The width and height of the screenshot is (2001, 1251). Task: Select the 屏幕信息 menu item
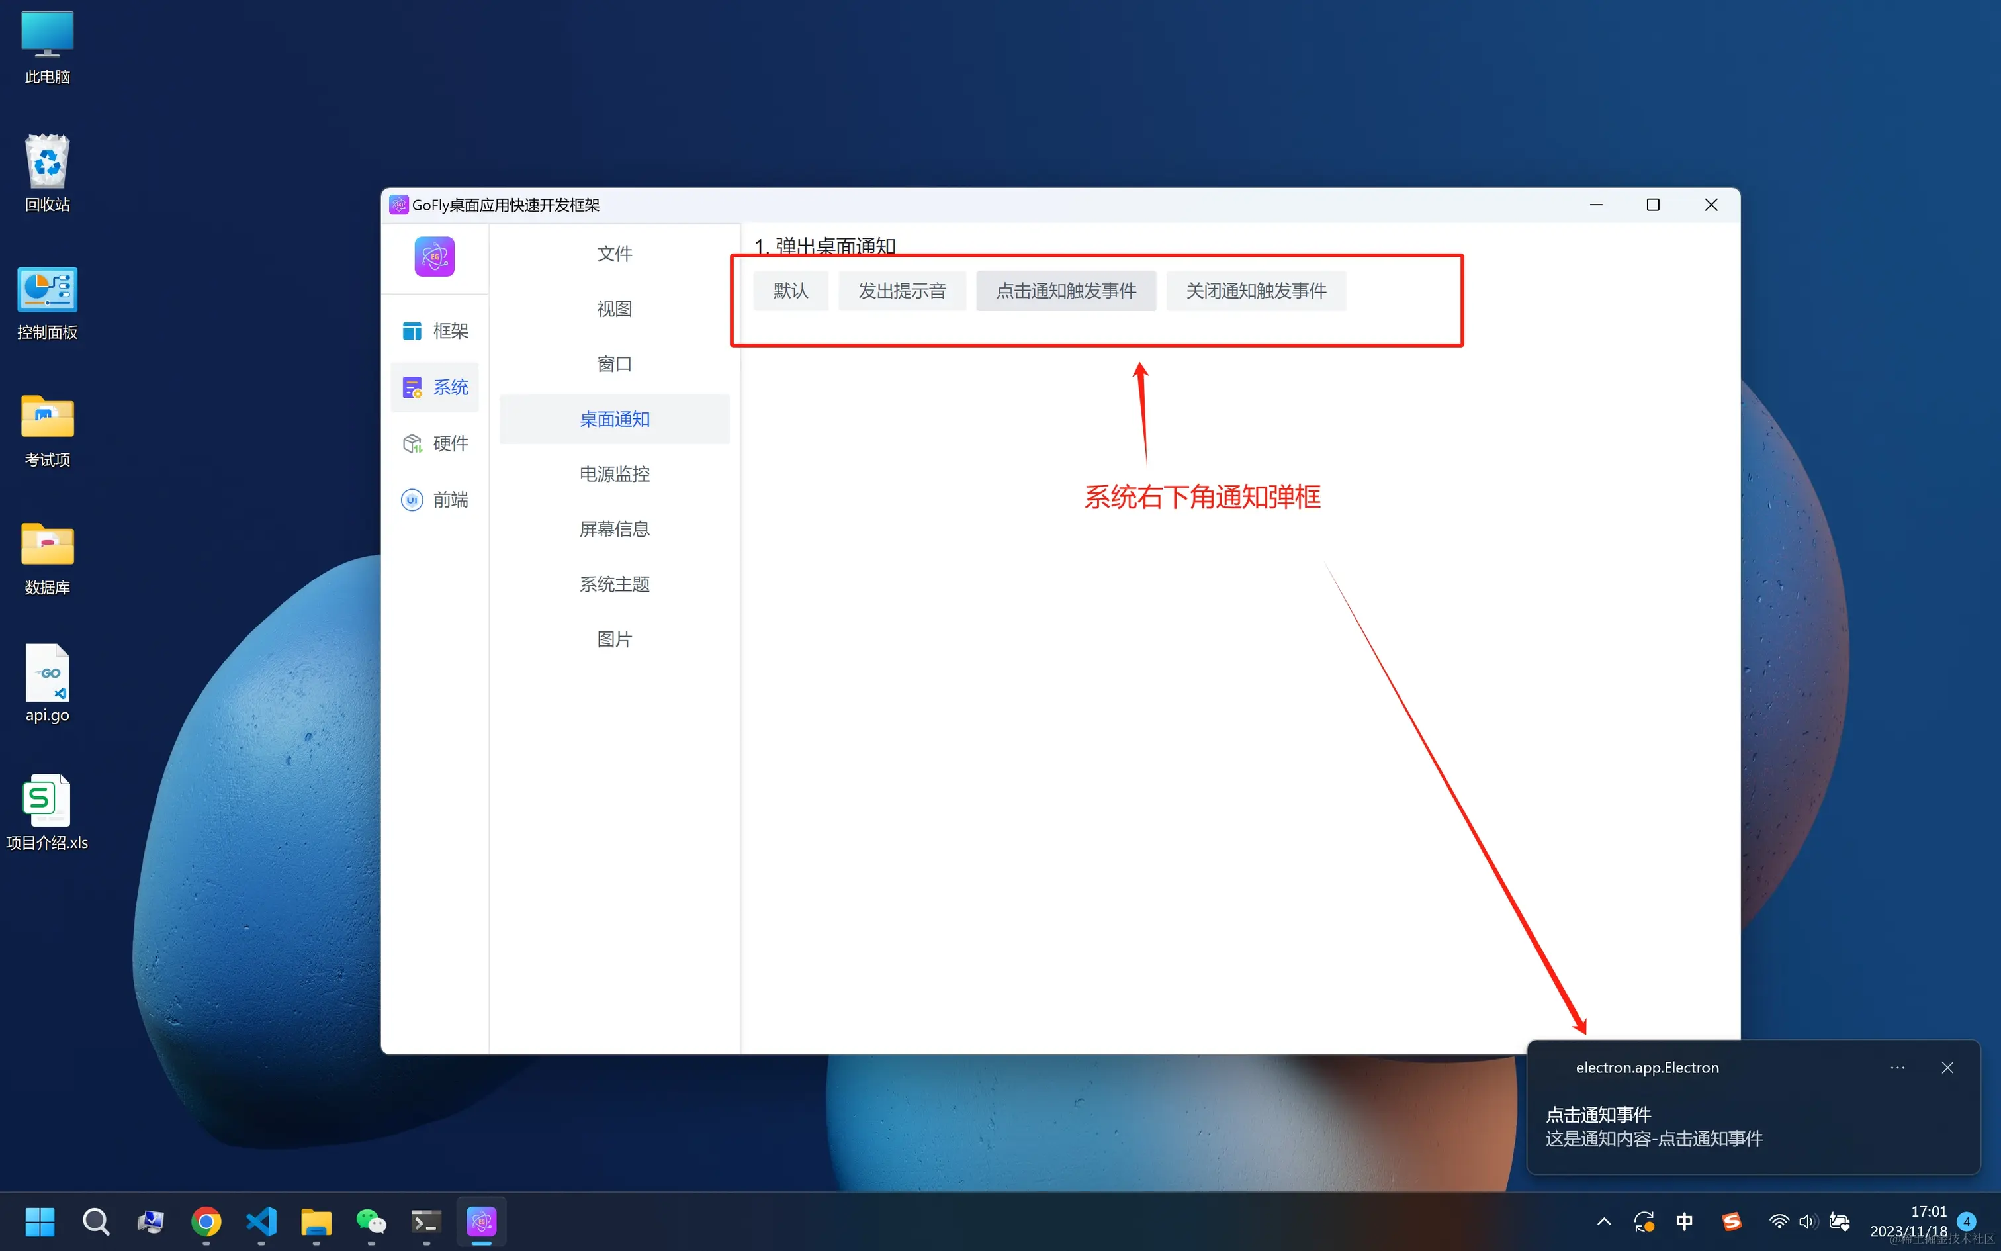click(x=614, y=530)
